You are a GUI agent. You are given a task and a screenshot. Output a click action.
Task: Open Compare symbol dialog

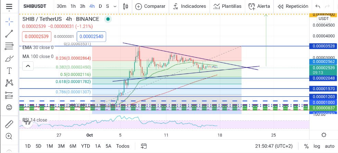[x=150, y=6]
